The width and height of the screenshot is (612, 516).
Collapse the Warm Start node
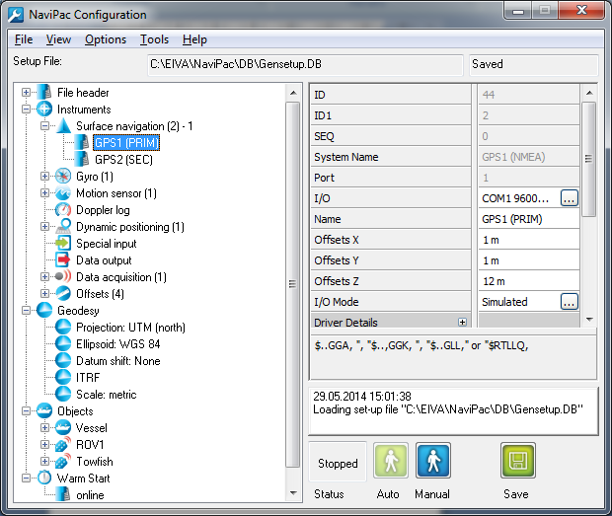click(26, 479)
